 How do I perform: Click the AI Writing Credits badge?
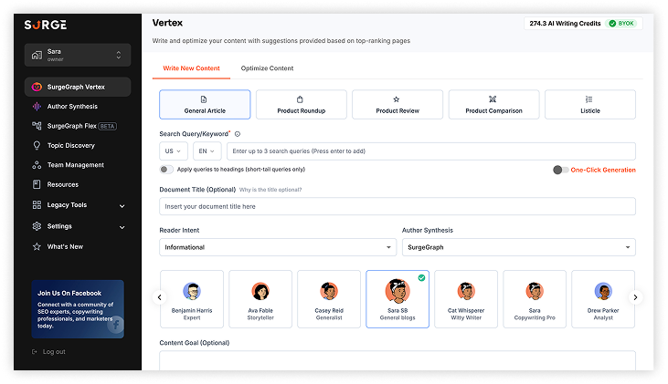point(583,24)
